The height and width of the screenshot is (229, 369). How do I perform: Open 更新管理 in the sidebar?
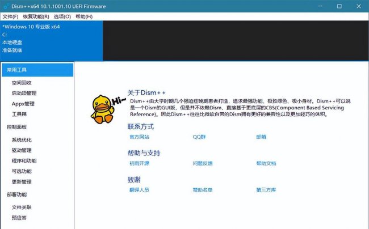[x=22, y=182]
